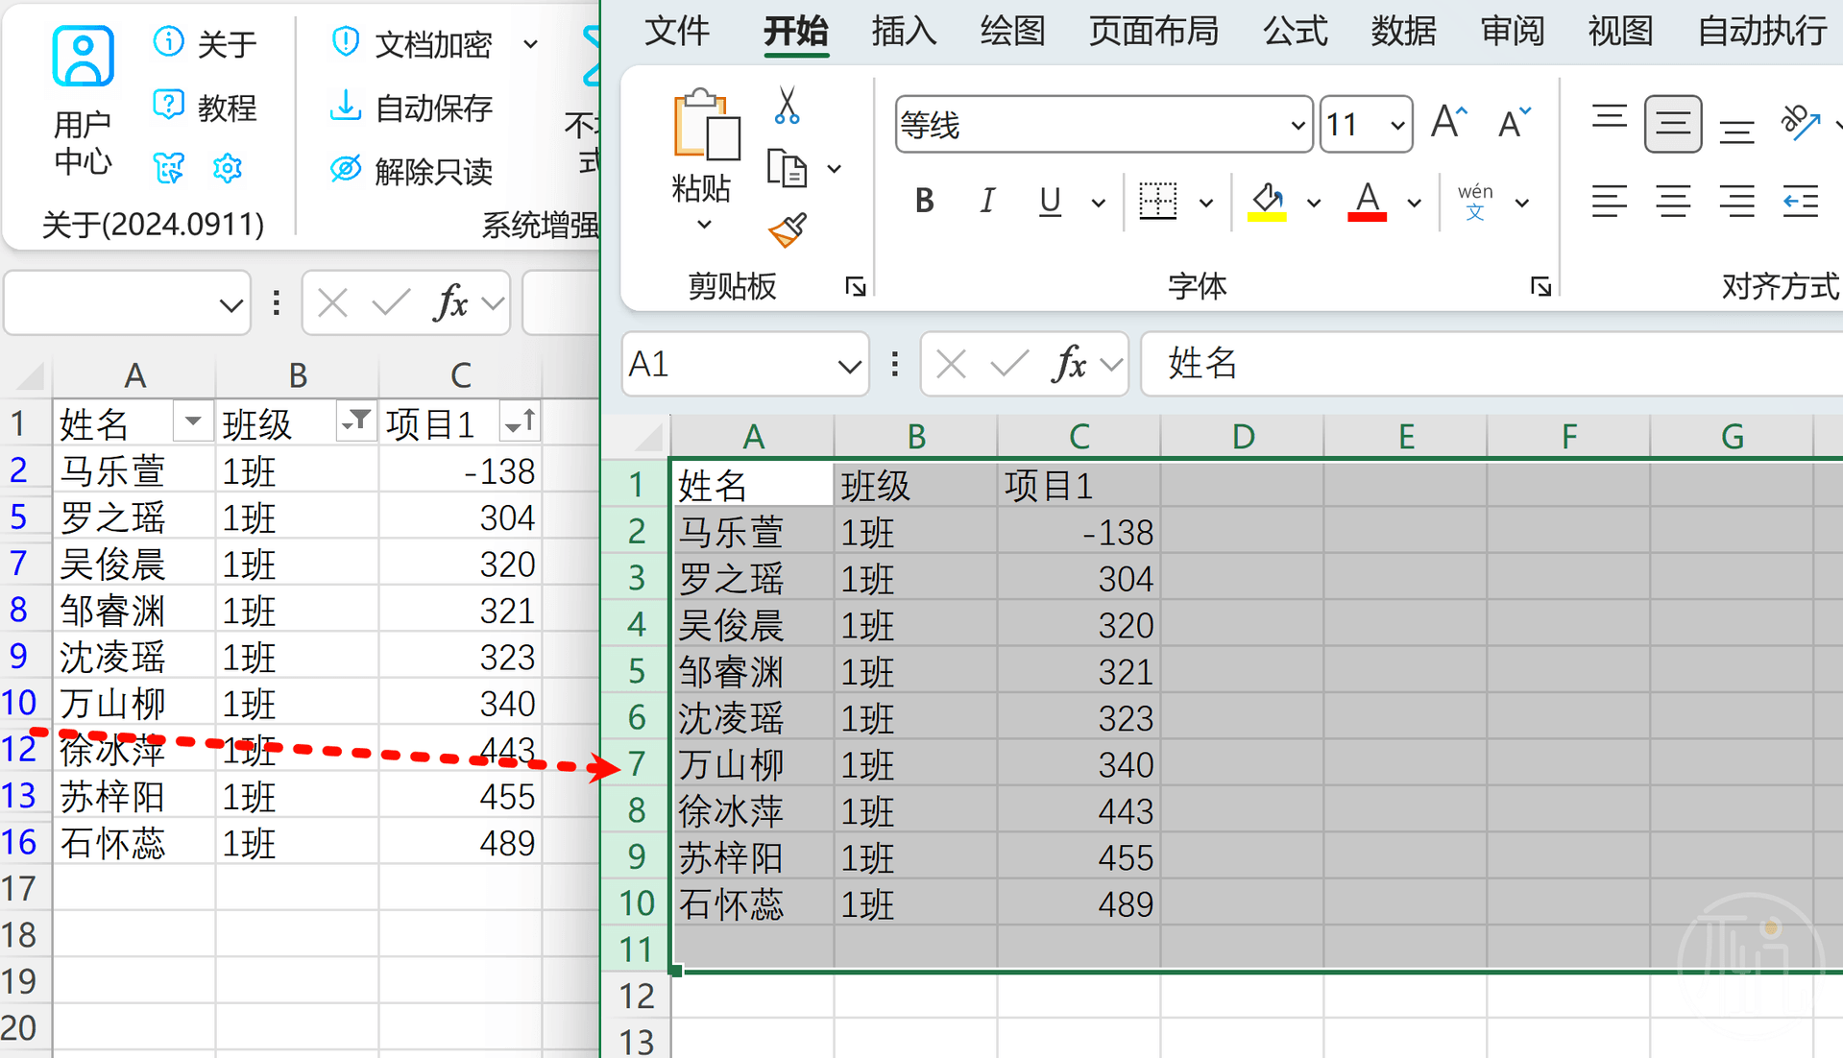
Task: Decrease font size with smaller A
Action: click(x=1514, y=123)
